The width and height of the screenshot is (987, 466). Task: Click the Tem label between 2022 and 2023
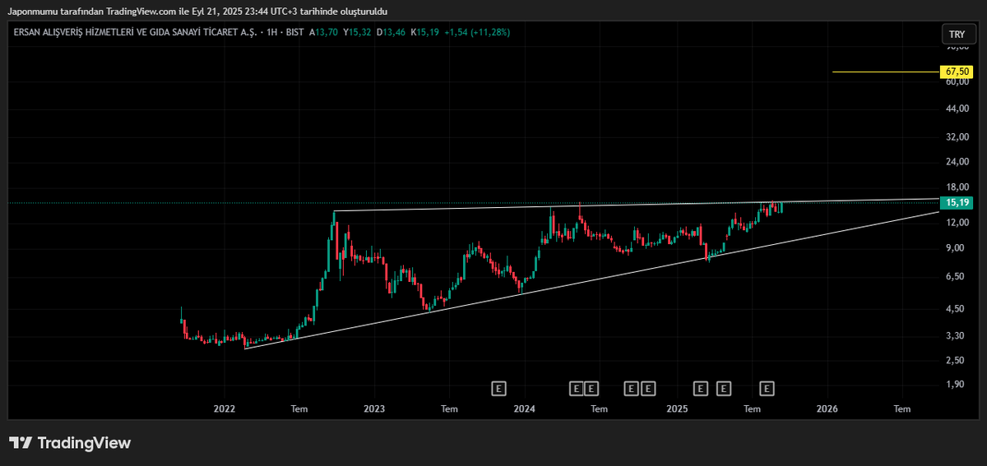(299, 408)
